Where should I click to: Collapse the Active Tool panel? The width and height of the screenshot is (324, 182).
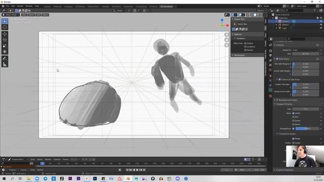[x=232, y=19]
